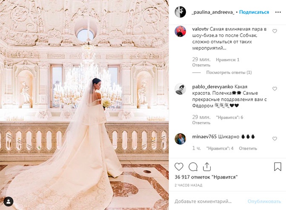
Task: Publish comment with Опубликовать
Action: pos(264,201)
